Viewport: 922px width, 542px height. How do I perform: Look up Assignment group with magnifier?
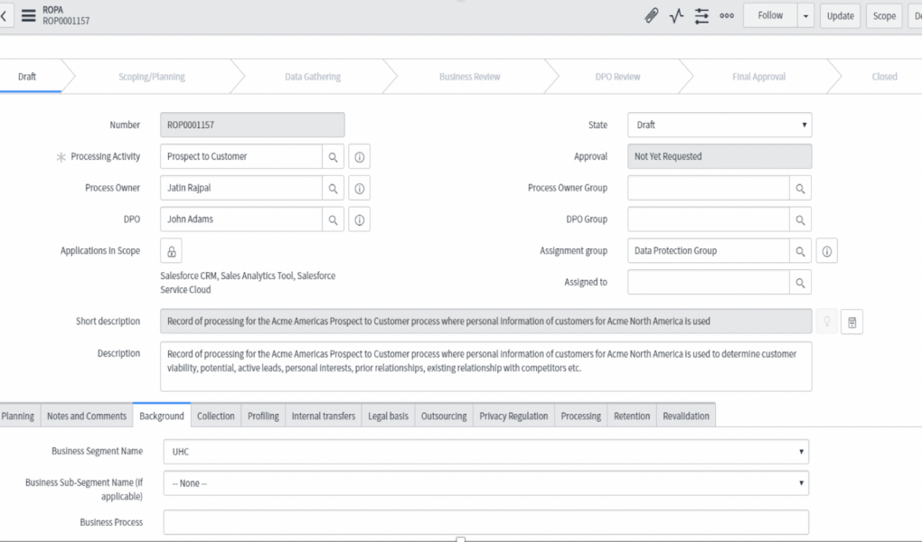(800, 251)
